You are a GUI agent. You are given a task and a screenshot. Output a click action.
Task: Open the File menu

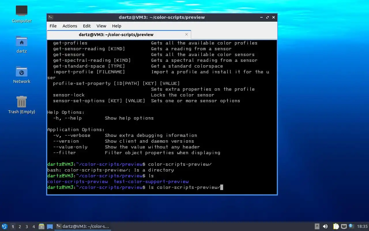(x=53, y=26)
